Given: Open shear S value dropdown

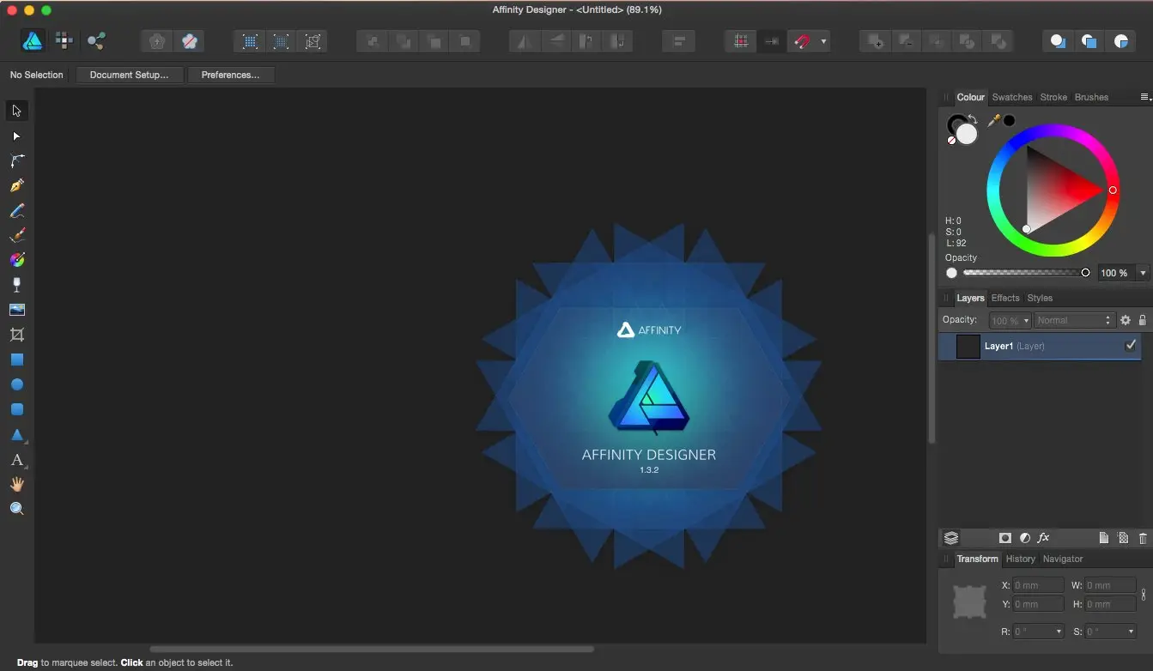Looking at the screenshot, I should coord(1130,632).
